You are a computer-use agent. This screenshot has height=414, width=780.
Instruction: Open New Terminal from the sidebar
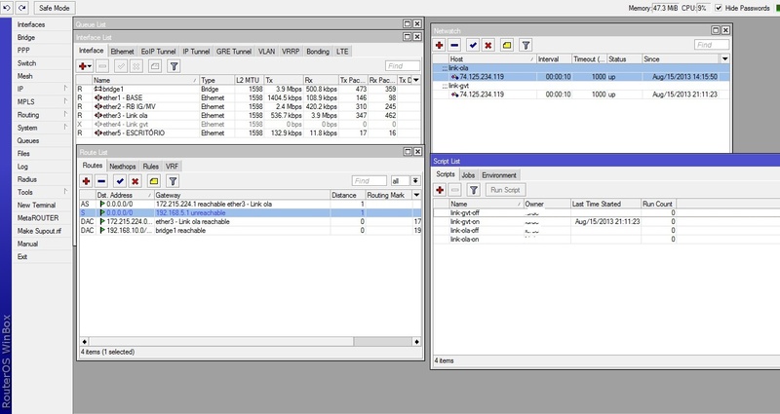[38, 205]
